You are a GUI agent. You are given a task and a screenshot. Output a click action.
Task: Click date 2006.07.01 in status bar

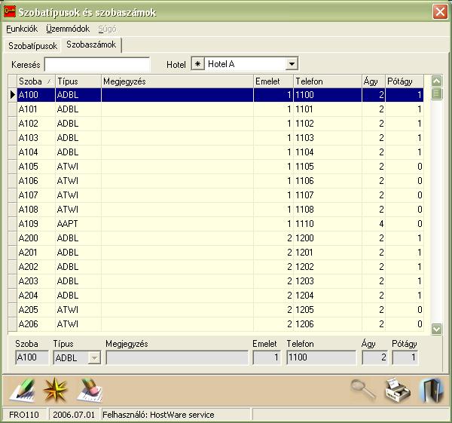click(x=74, y=415)
